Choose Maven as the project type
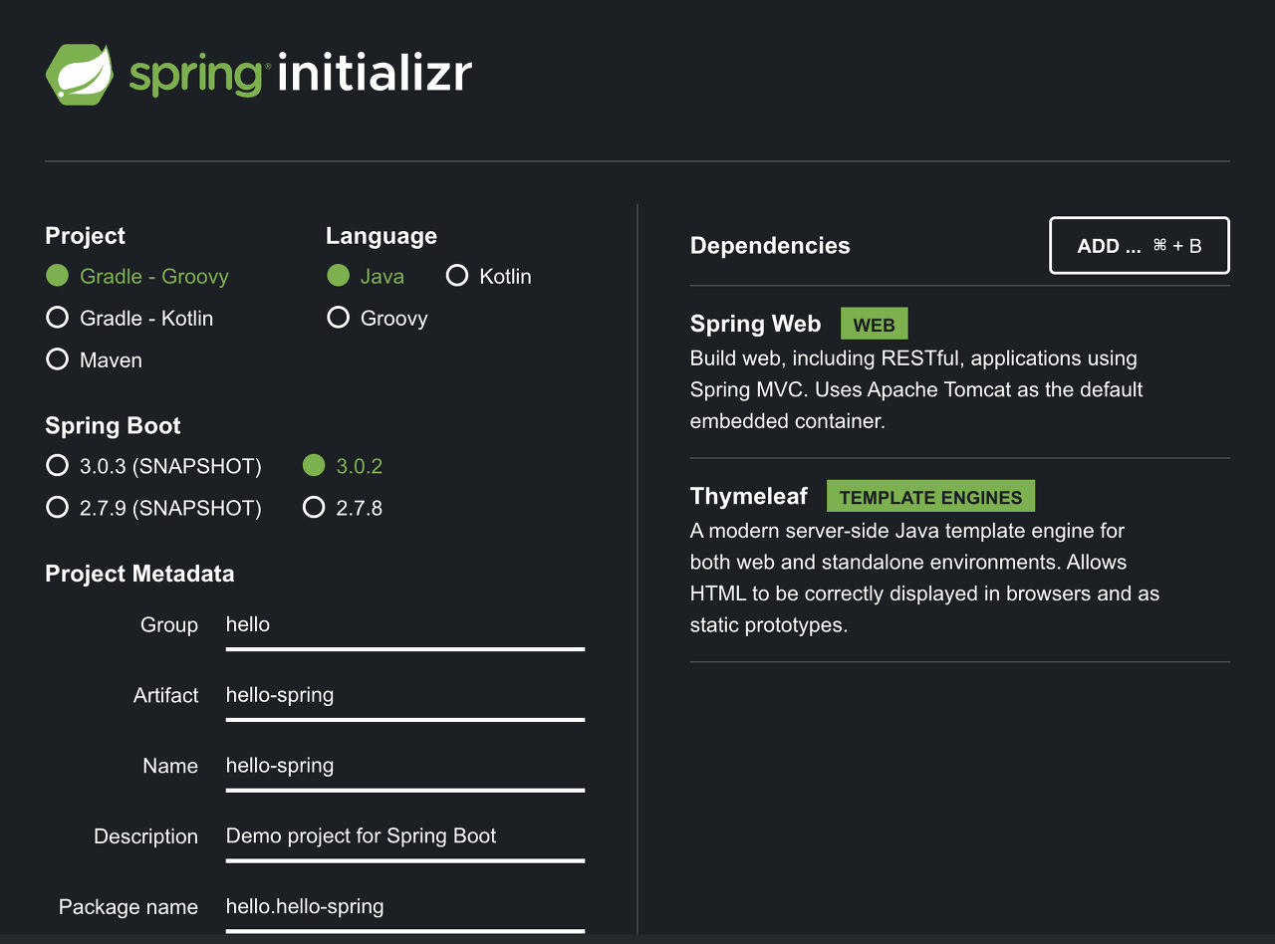The width and height of the screenshot is (1275, 944). coord(95,359)
